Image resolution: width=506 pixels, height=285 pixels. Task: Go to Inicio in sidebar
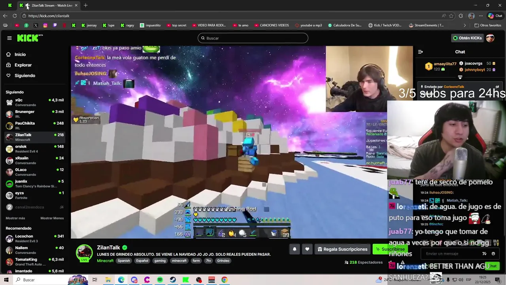pyautogui.click(x=20, y=55)
